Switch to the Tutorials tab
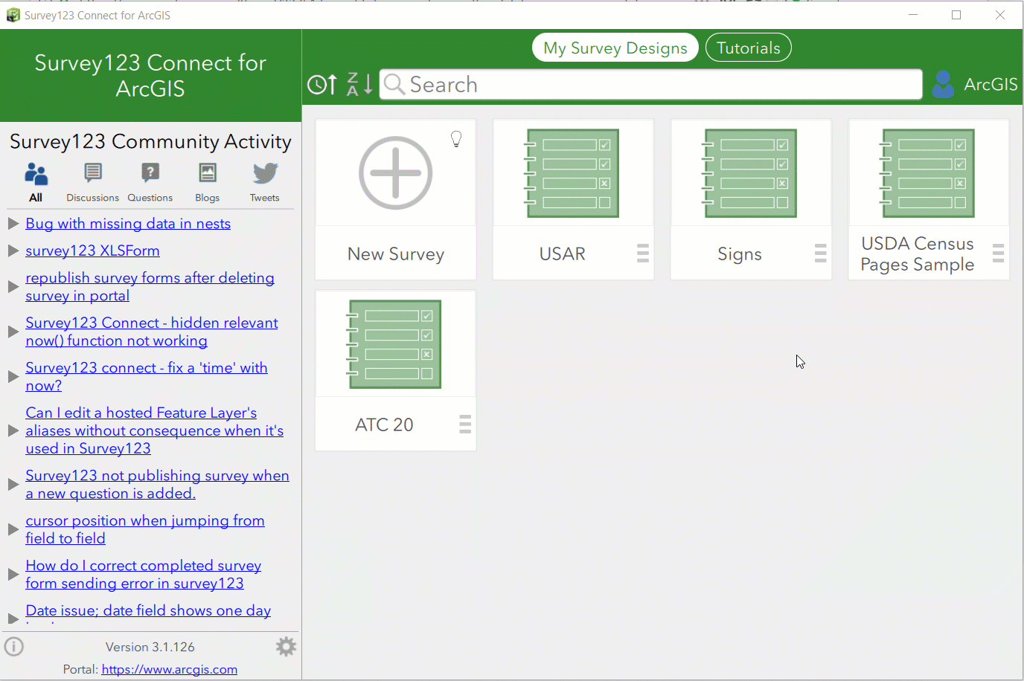The image size is (1024, 681). point(748,48)
